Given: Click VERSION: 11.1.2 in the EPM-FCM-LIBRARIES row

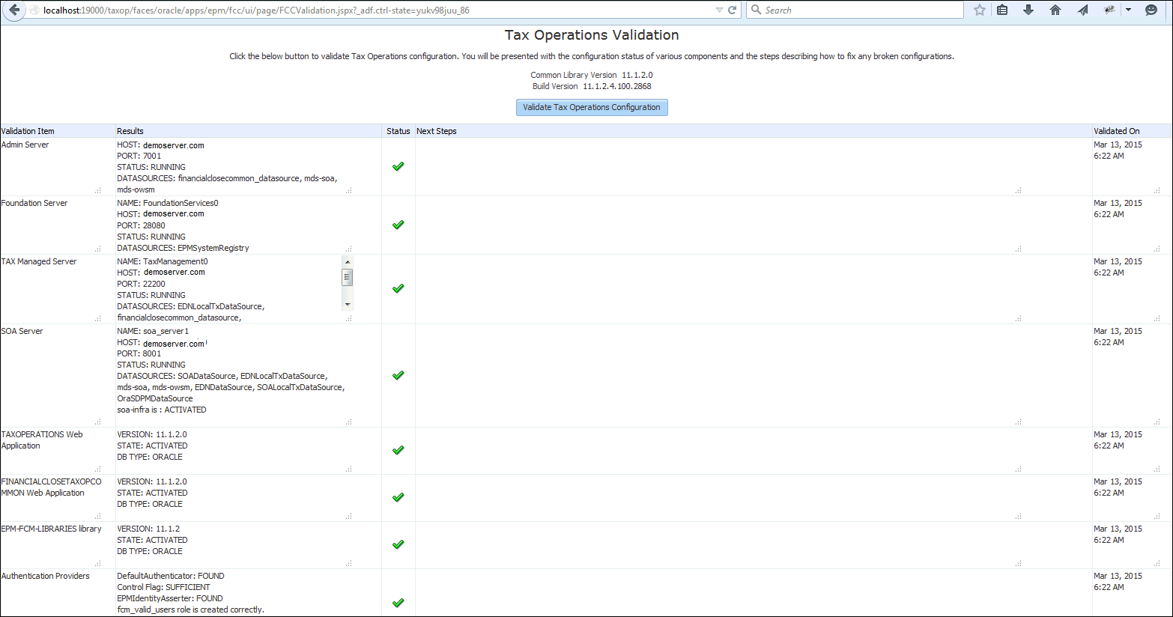Looking at the screenshot, I should point(148,529).
